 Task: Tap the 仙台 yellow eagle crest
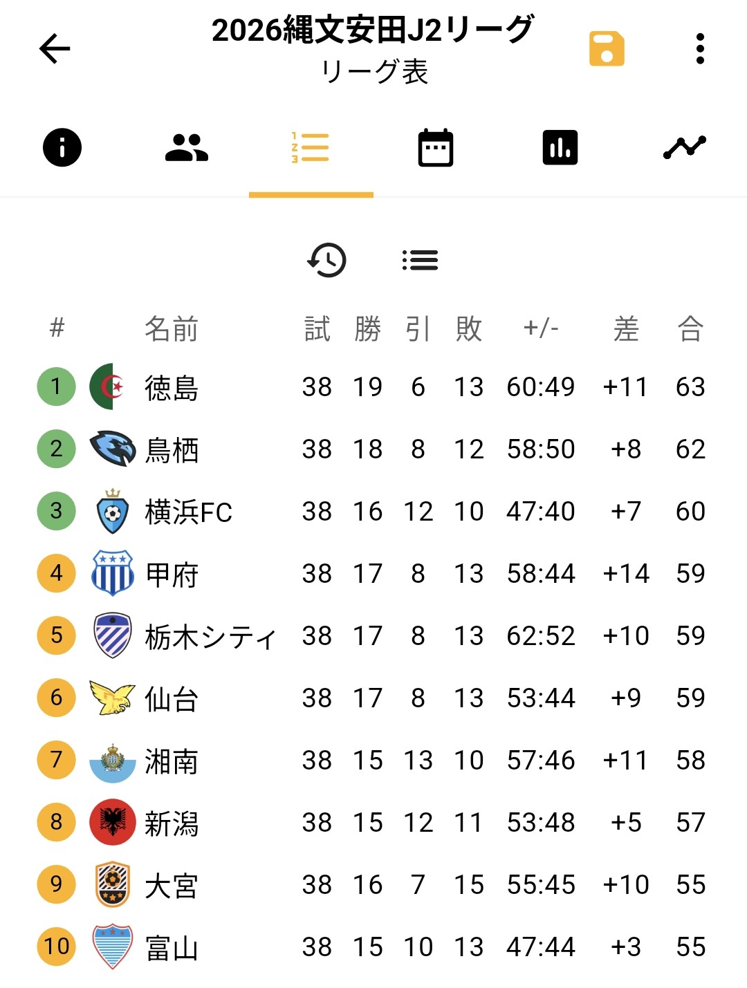(x=112, y=698)
